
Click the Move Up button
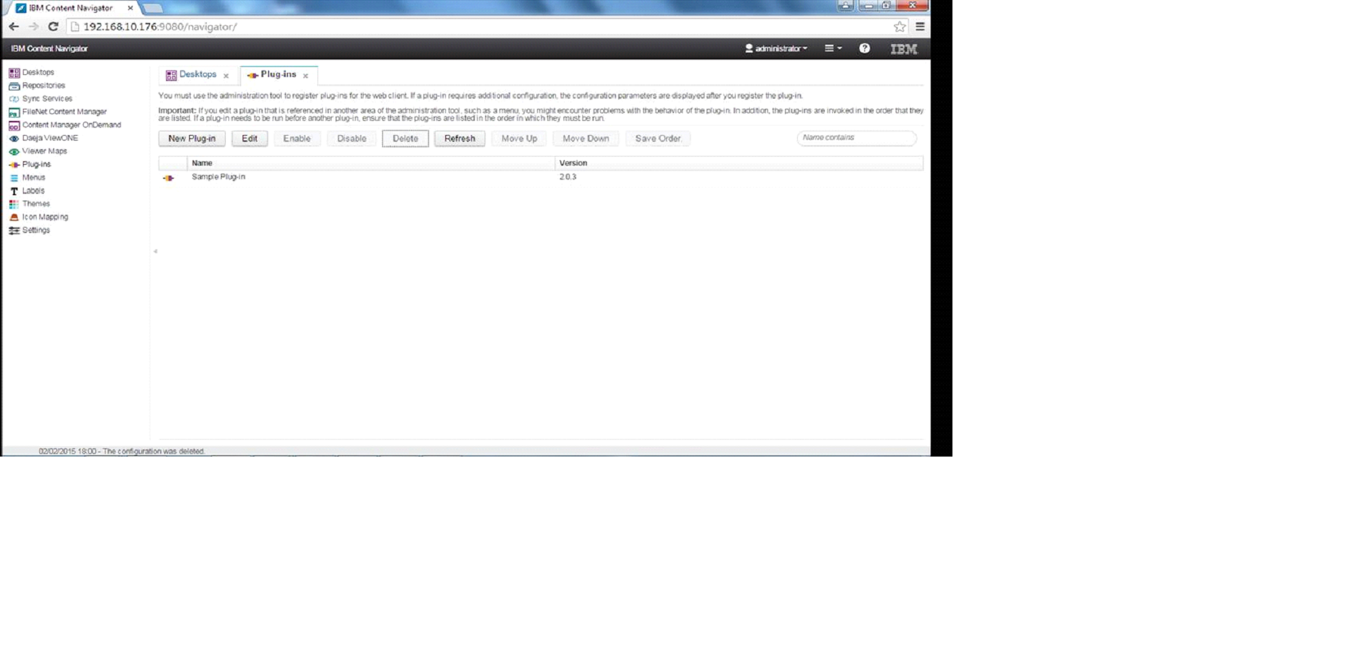click(x=519, y=138)
